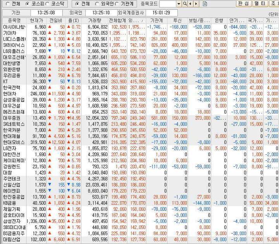Screen dimensions: 279x244
Task: Click the 외... column header with sort arrow
Action: pyautogui.click(x=136, y=20)
